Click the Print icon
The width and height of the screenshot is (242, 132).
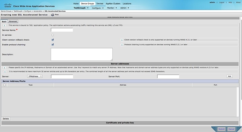click(52, 15)
